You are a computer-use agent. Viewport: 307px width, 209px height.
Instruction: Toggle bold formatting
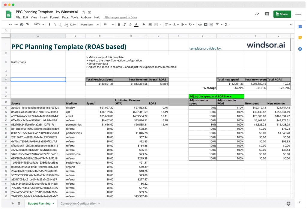point(119,25)
